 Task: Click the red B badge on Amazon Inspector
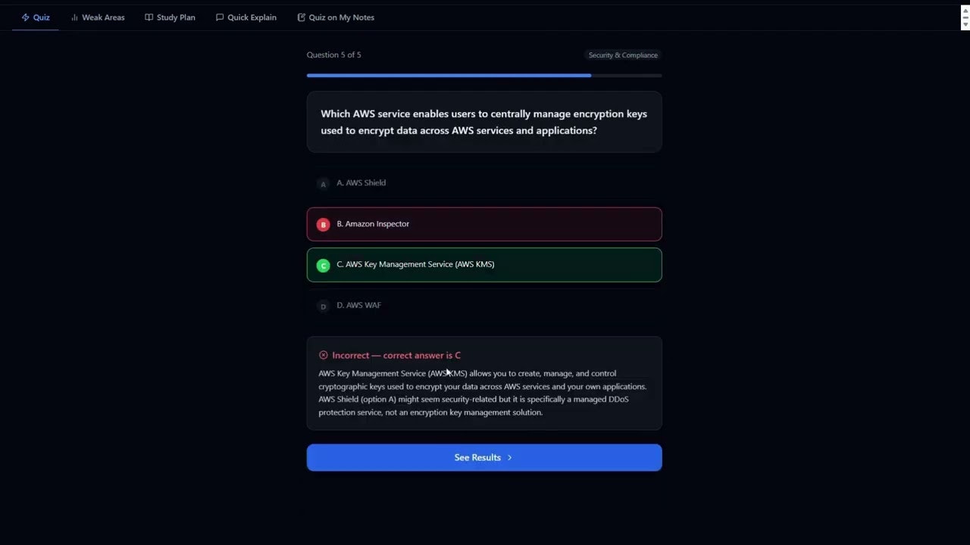pyautogui.click(x=323, y=224)
